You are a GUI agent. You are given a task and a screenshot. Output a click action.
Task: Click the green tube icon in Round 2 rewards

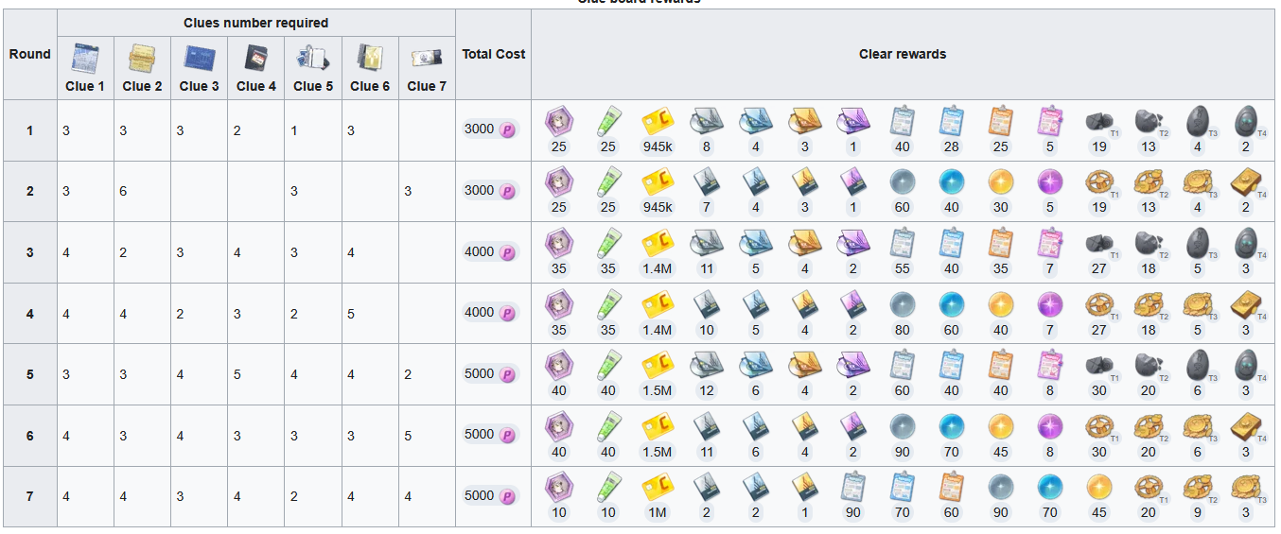click(x=607, y=182)
